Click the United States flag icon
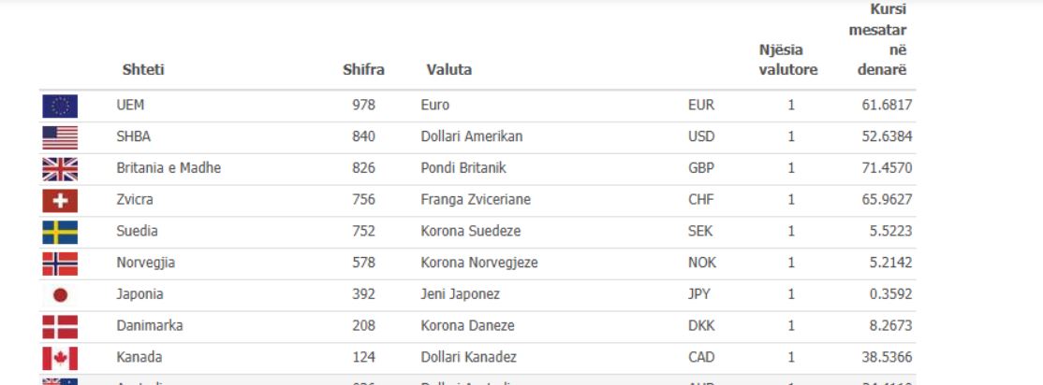This screenshot has height=385, width=1043. [x=60, y=137]
